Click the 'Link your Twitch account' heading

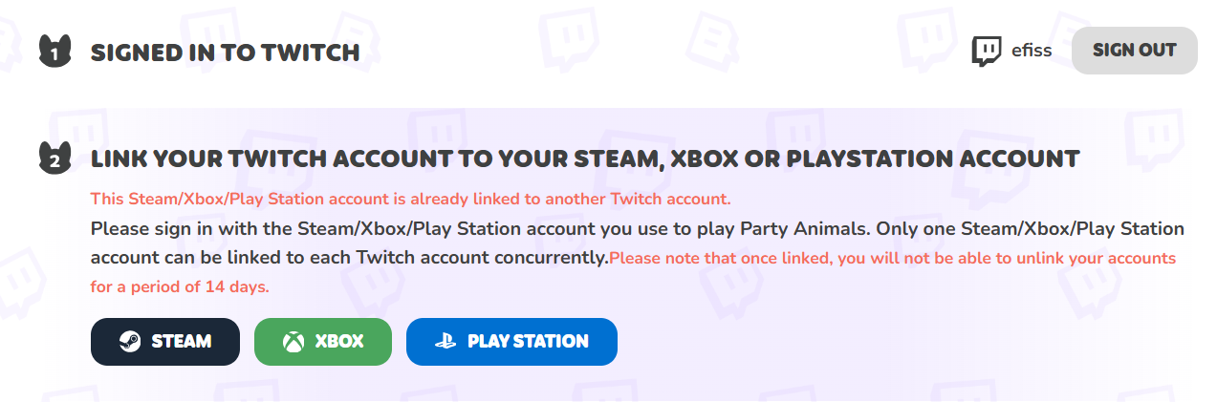[585, 159]
